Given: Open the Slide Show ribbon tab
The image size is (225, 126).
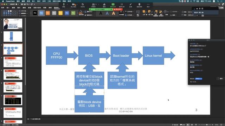Looking at the screenshot, I should click(x=37, y=8).
